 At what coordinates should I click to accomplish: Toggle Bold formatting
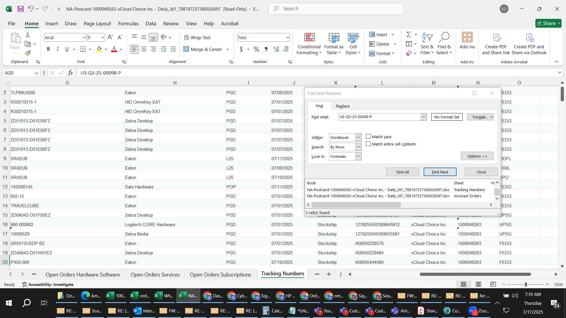click(x=48, y=49)
